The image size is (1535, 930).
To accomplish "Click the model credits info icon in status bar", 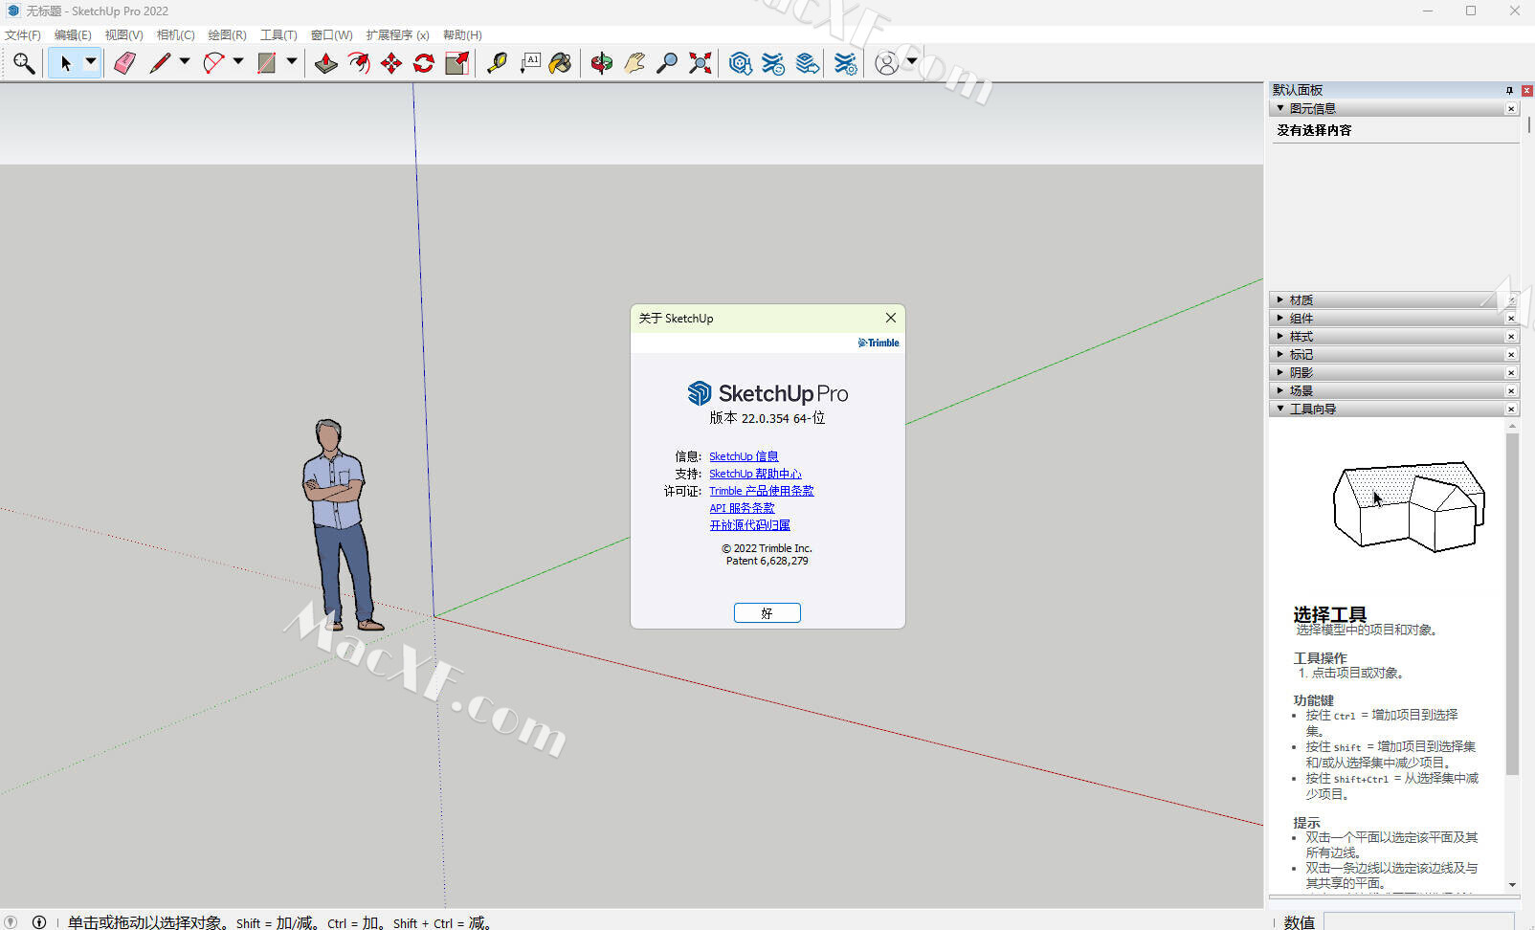I will coord(39,922).
